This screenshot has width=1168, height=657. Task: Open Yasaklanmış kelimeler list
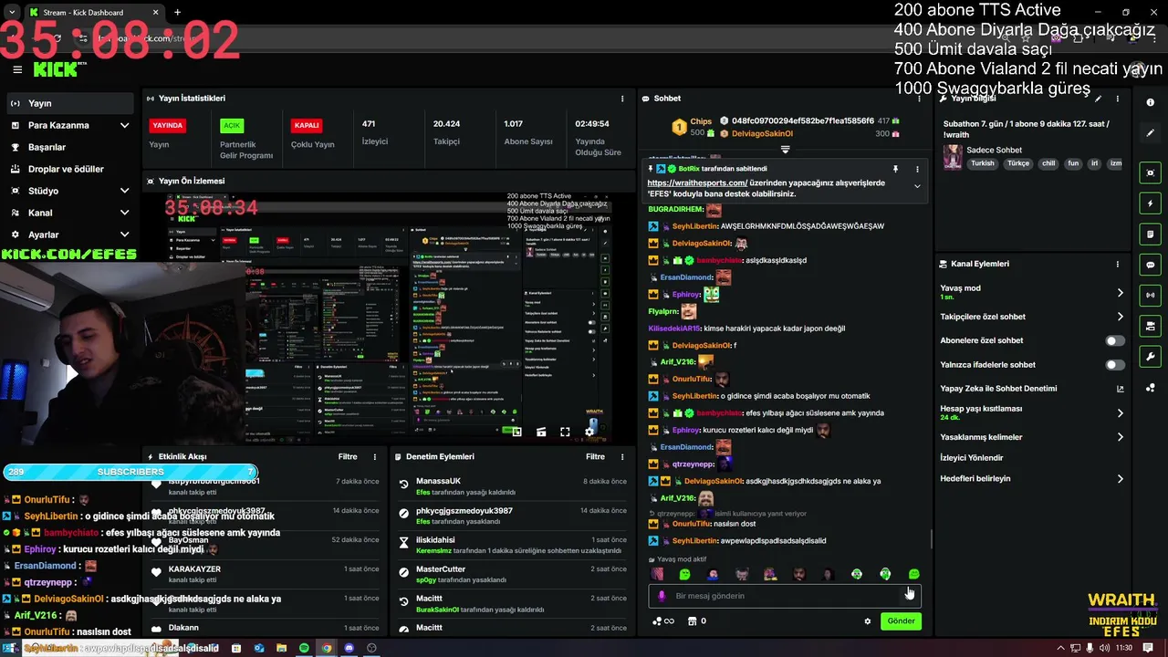[1032, 437]
